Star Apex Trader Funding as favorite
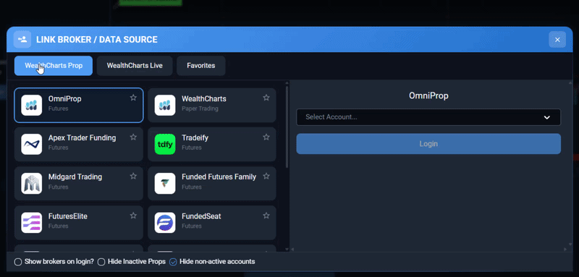Image resolution: width=579 pixels, height=277 pixels. tap(133, 137)
